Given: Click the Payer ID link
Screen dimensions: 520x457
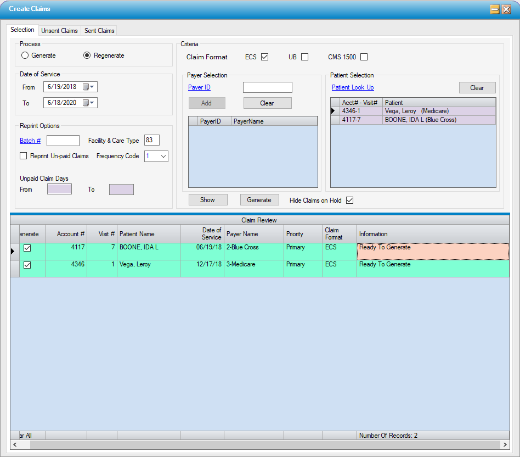Looking at the screenshot, I should point(199,87).
